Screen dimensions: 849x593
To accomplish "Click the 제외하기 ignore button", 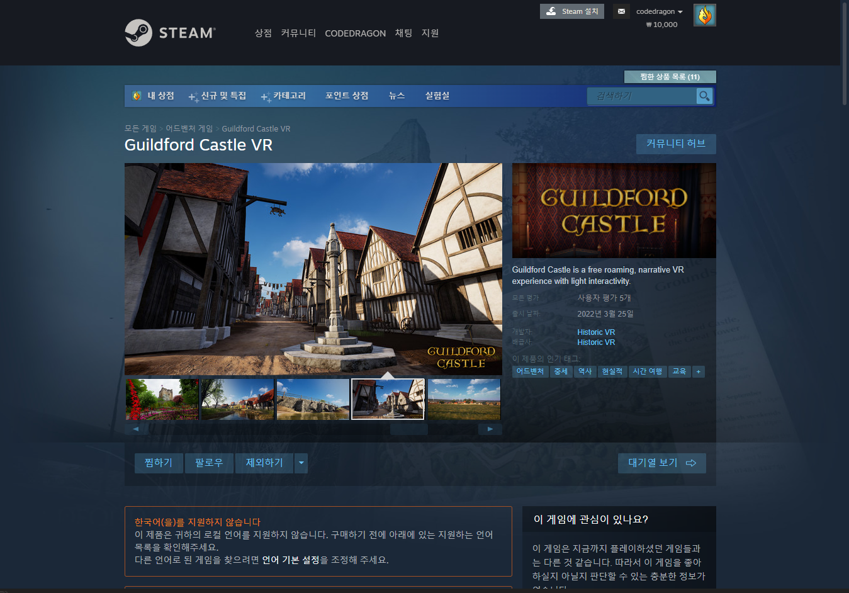I will (x=264, y=463).
